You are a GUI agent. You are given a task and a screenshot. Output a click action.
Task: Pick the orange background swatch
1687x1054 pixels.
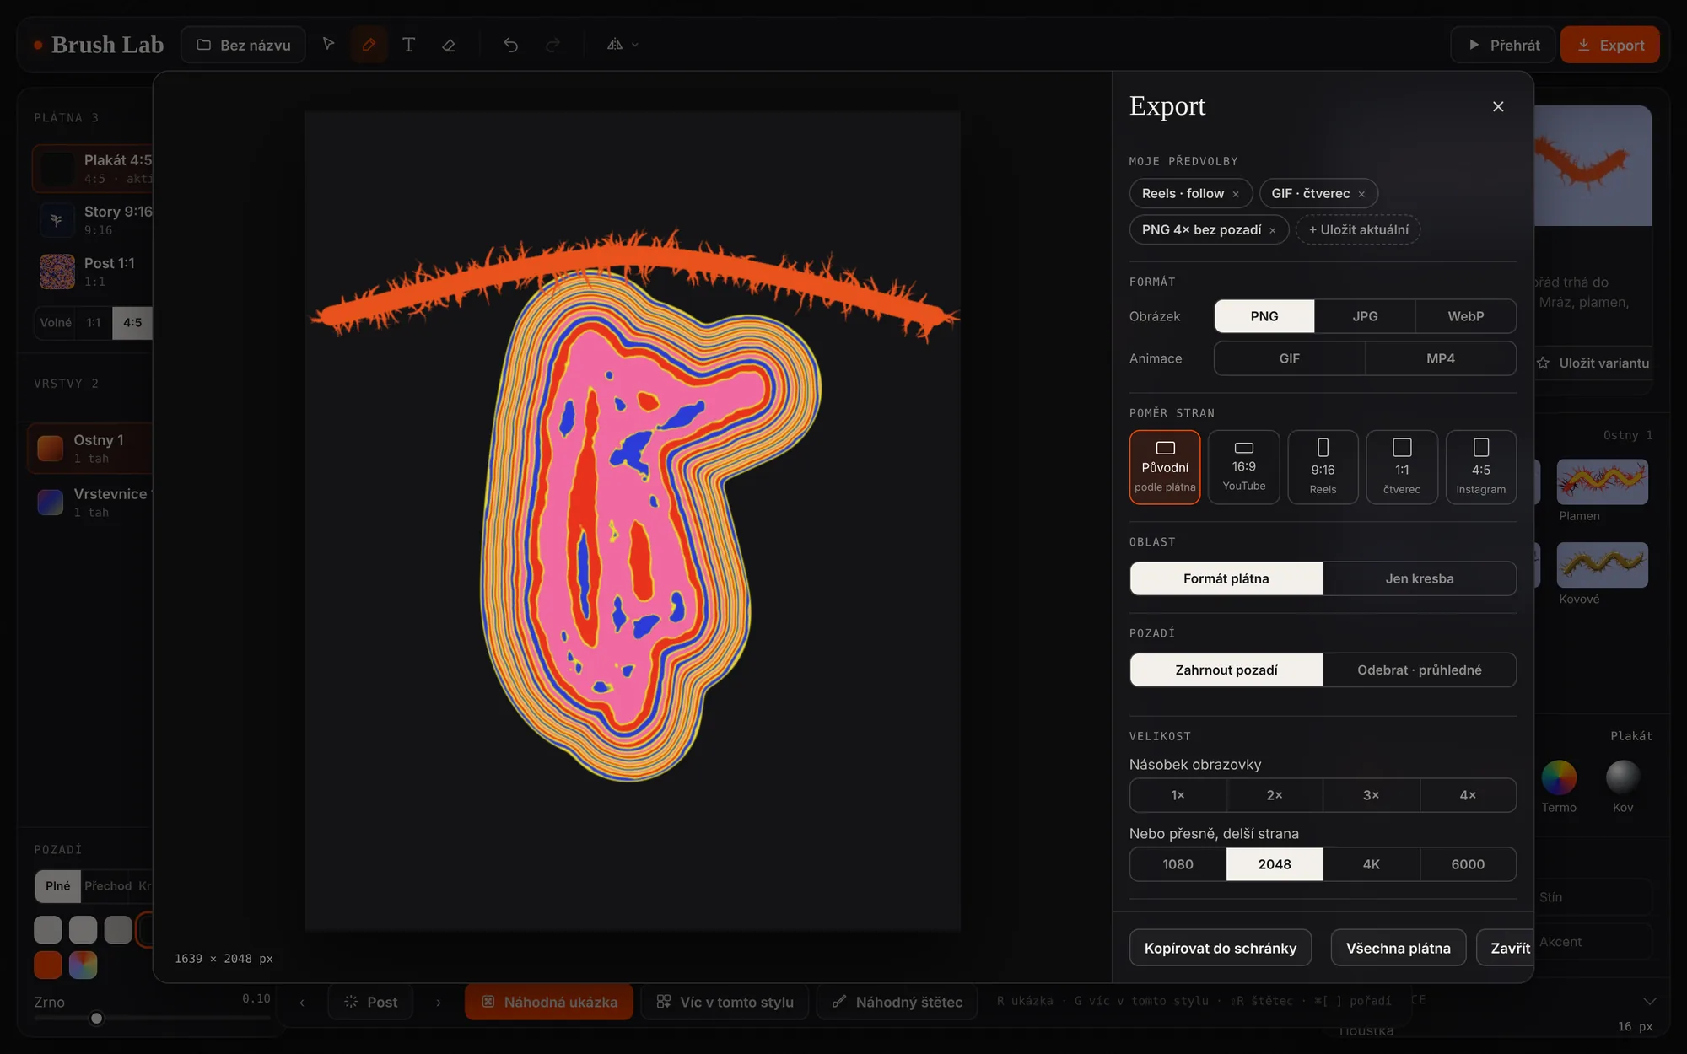(48, 965)
